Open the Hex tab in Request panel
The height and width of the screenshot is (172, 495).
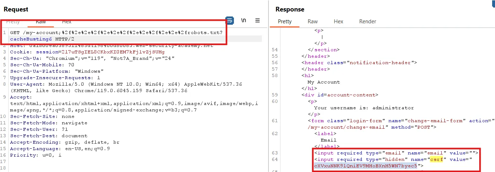click(67, 21)
